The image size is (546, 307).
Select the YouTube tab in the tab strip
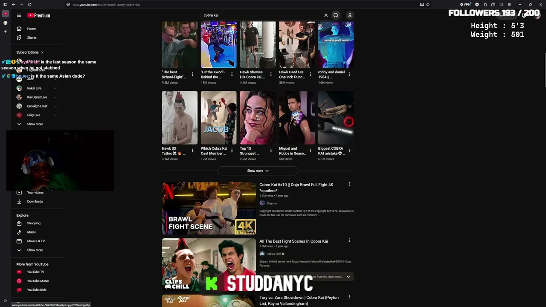[6, 14]
